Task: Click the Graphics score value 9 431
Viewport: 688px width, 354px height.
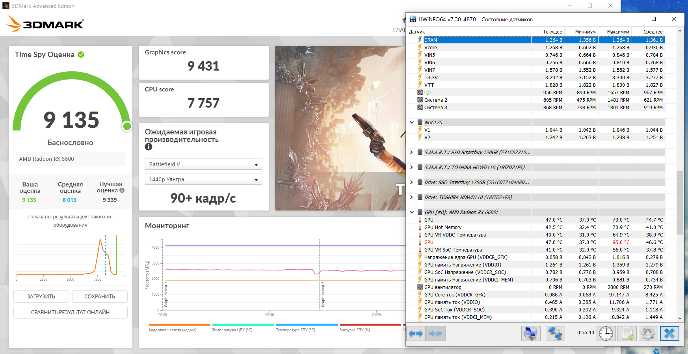Action: (x=203, y=66)
